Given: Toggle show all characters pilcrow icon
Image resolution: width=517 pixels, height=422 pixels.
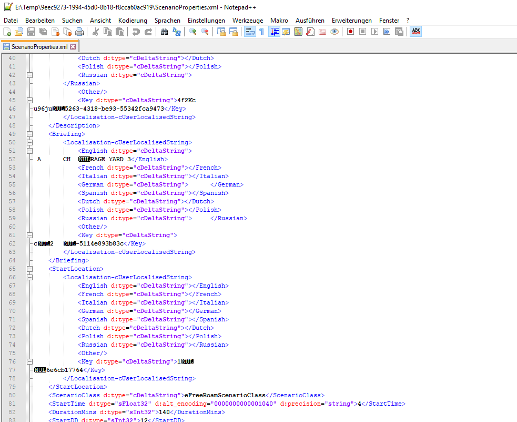Looking at the screenshot, I should (x=261, y=32).
